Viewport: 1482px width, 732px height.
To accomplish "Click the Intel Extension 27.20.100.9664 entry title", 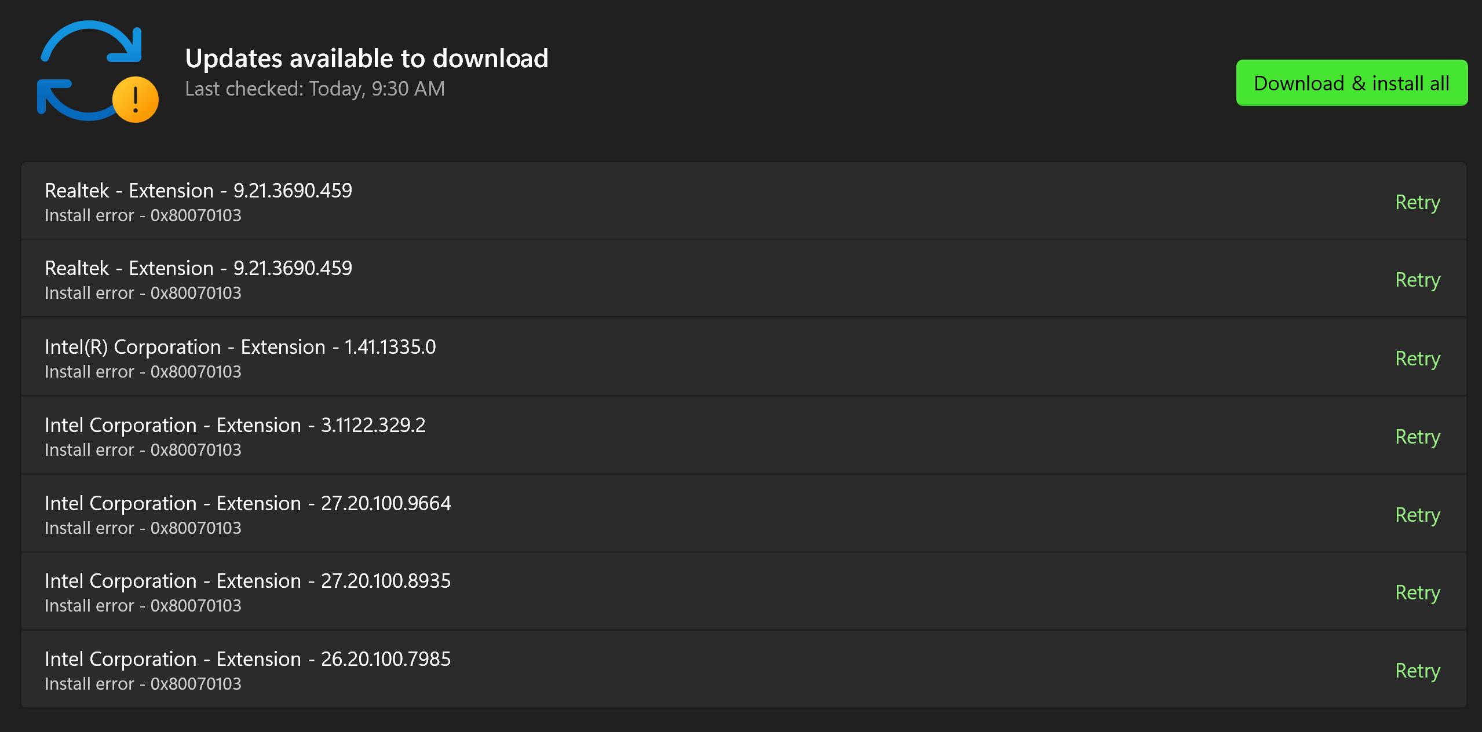I will (247, 503).
